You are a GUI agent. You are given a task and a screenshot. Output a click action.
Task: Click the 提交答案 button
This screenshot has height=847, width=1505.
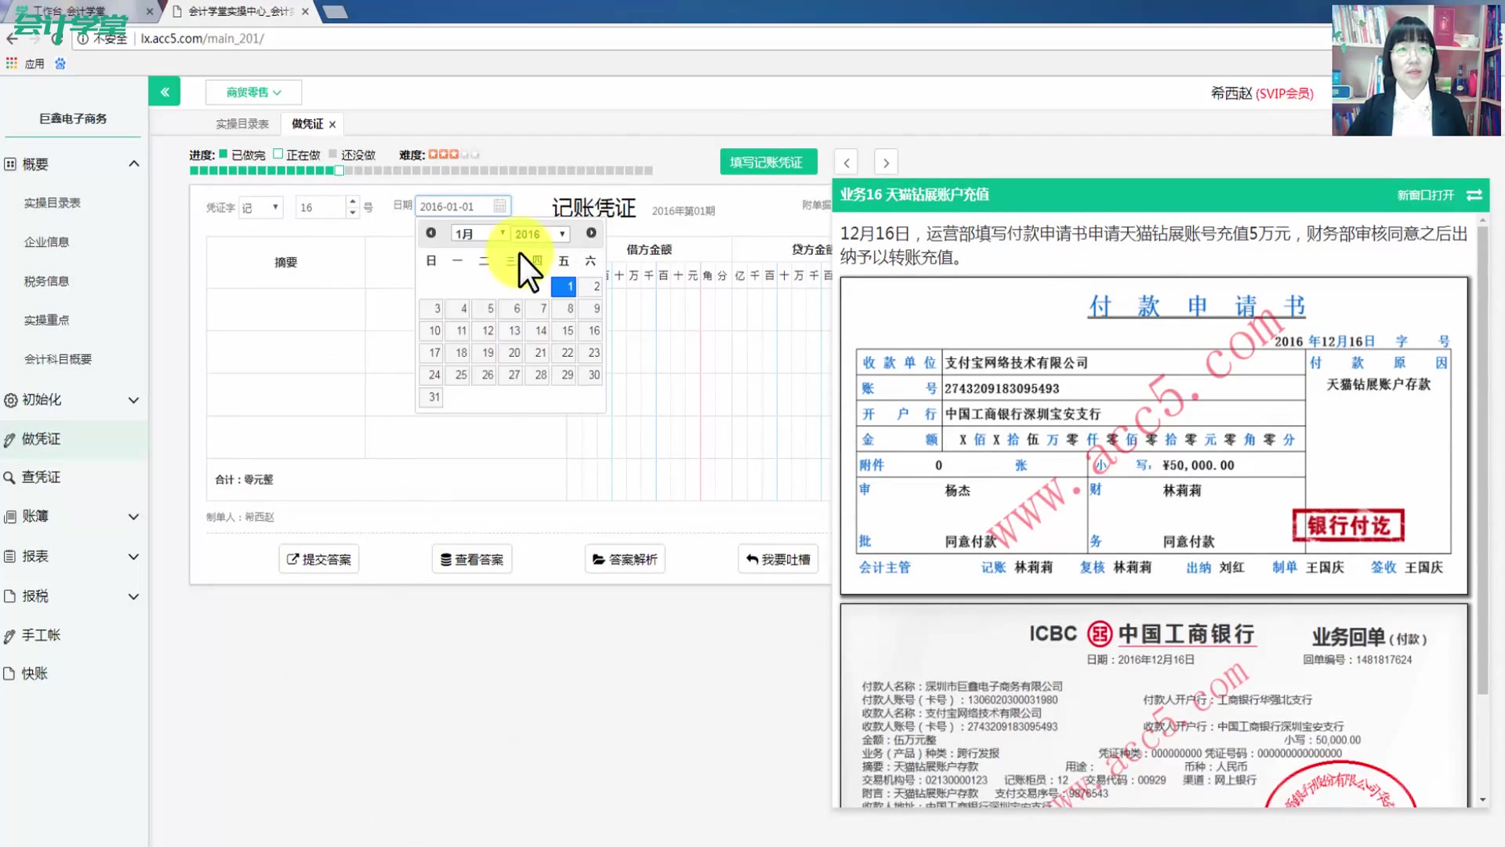[x=319, y=559]
